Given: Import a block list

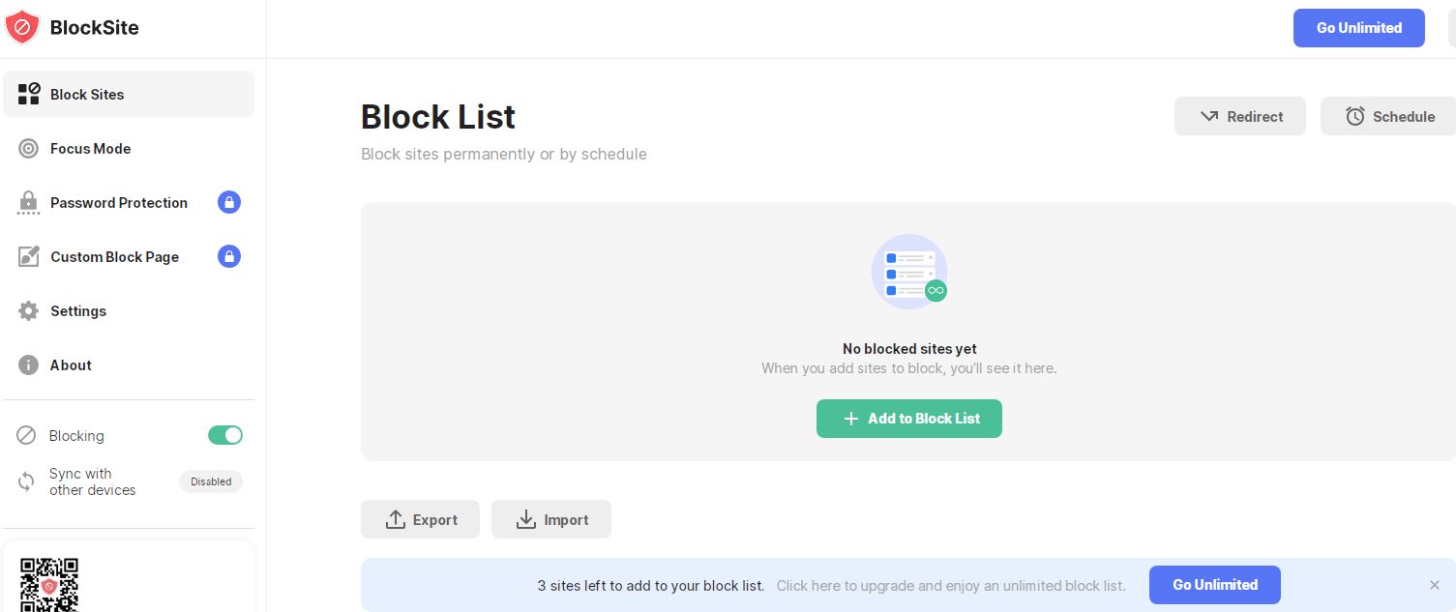Looking at the screenshot, I should pyautogui.click(x=551, y=520).
